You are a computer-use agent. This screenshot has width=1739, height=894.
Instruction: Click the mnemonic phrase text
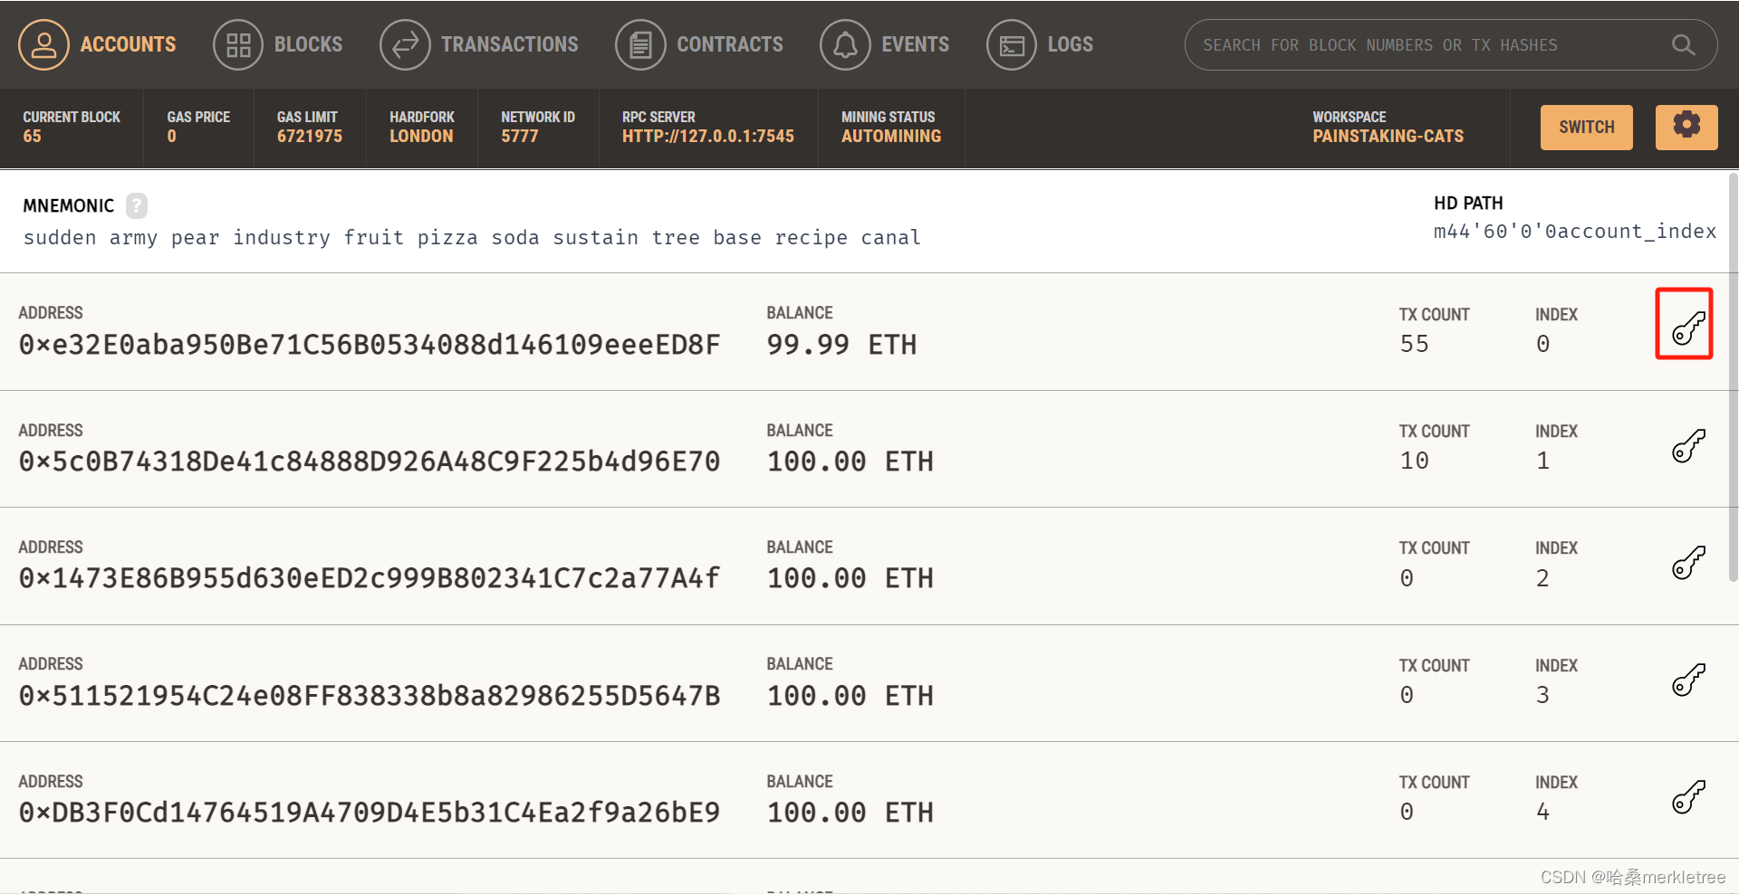pos(472,238)
